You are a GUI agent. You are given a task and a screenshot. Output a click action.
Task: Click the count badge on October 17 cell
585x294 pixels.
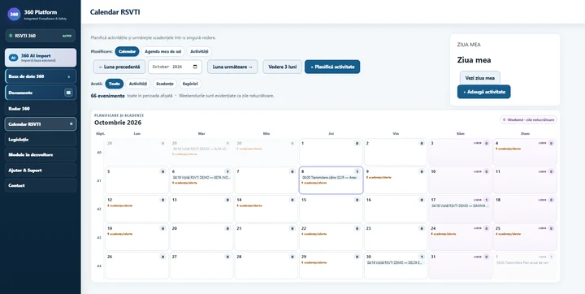pos(487,200)
